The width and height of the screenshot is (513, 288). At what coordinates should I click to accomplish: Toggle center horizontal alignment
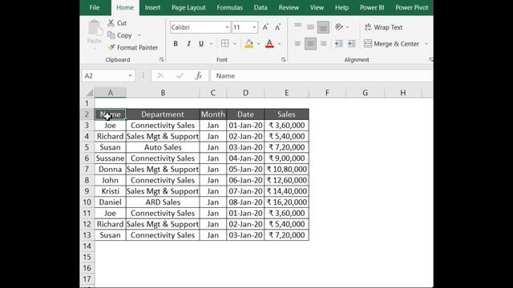tap(310, 43)
